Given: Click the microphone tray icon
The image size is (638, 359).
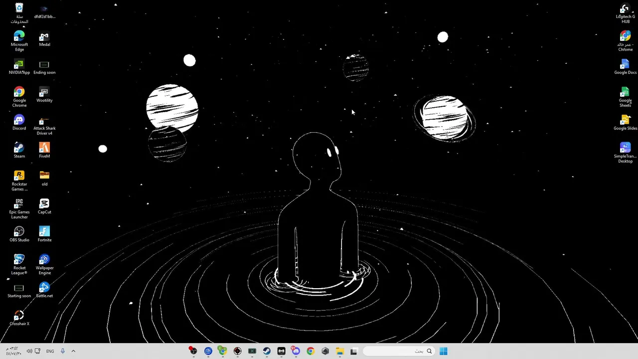Looking at the screenshot, I should click(x=62, y=351).
